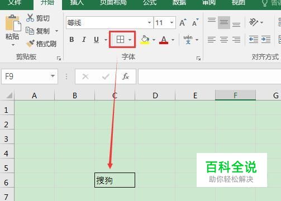Screen dimensions: 281x201
Task: Apply the red font color A
Action: coord(164,40)
